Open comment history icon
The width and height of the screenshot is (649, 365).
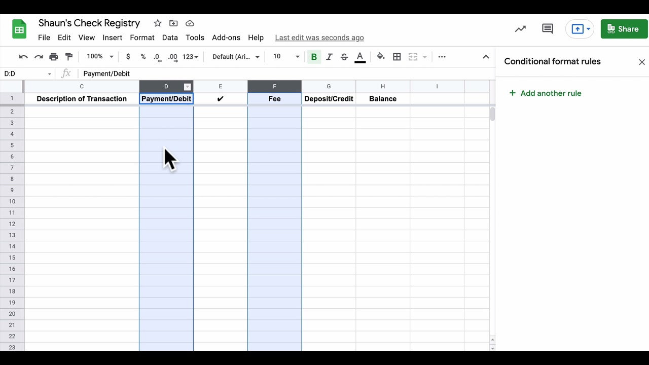[548, 29]
